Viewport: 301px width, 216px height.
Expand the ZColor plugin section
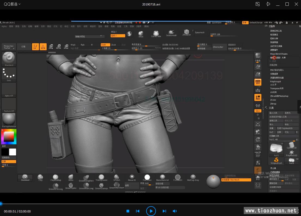pos(273,100)
